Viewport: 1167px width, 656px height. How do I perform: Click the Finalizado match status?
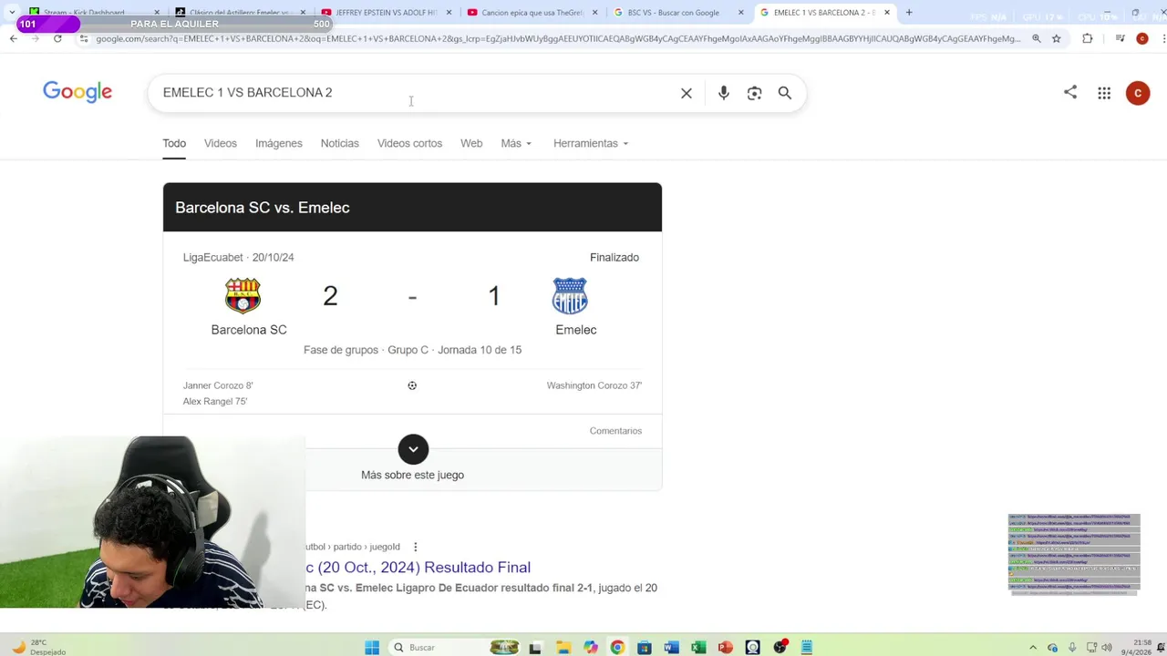[x=614, y=257]
